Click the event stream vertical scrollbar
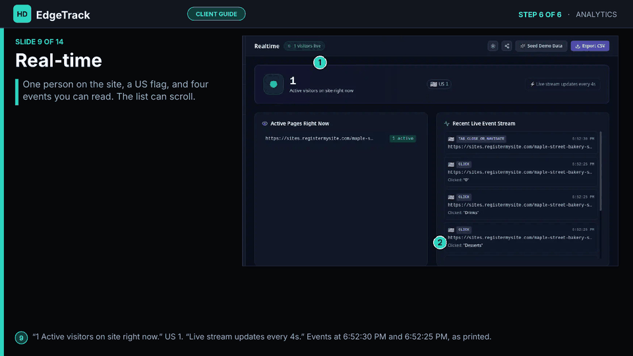 [601, 171]
